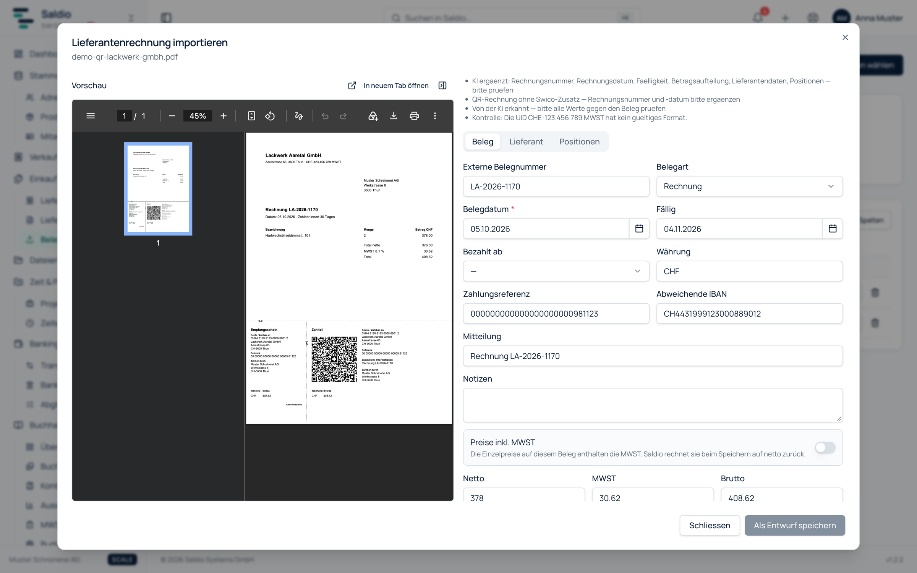Rotate the PDF page counterclockwise
Image resolution: width=917 pixels, height=573 pixels.
(x=270, y=116)
